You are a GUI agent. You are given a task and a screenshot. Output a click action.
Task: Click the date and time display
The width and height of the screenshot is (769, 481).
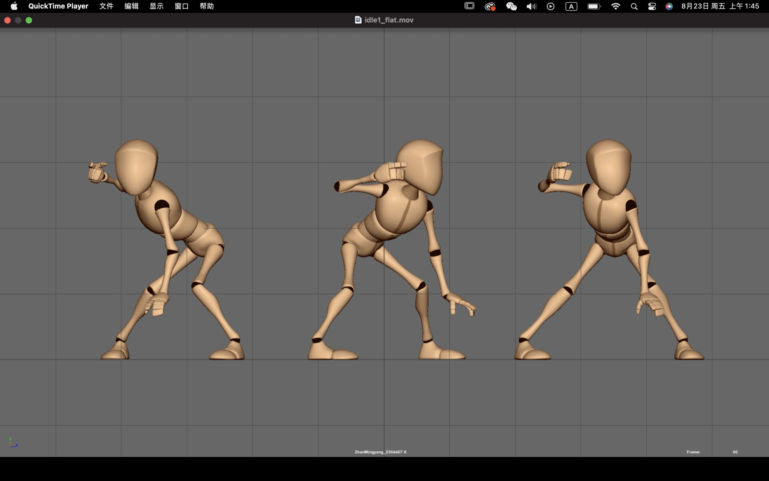[720, 6]
